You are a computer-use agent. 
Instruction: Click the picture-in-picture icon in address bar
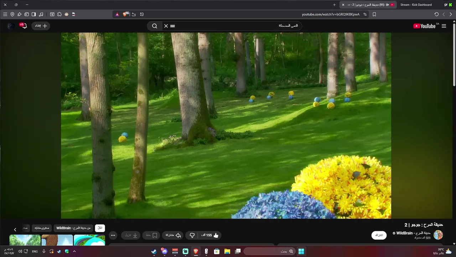tap(142, 14)
